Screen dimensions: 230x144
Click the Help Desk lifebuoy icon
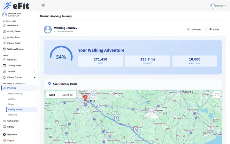(x=4, y=134)
